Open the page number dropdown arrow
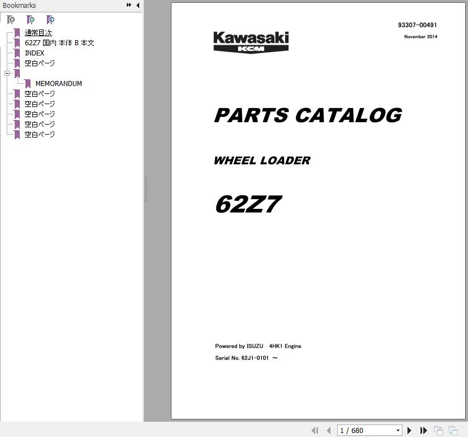 click(x=398, y=430)
